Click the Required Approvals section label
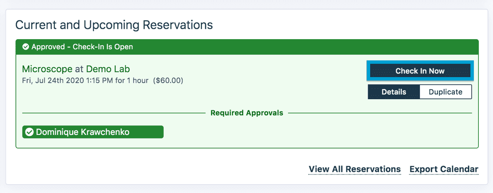The image size is (493, 193). (x=247, y=113)
